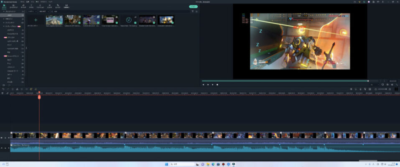Viewport: 400px width, 167px height.
Task: Click the media search field
Action: 120,11
